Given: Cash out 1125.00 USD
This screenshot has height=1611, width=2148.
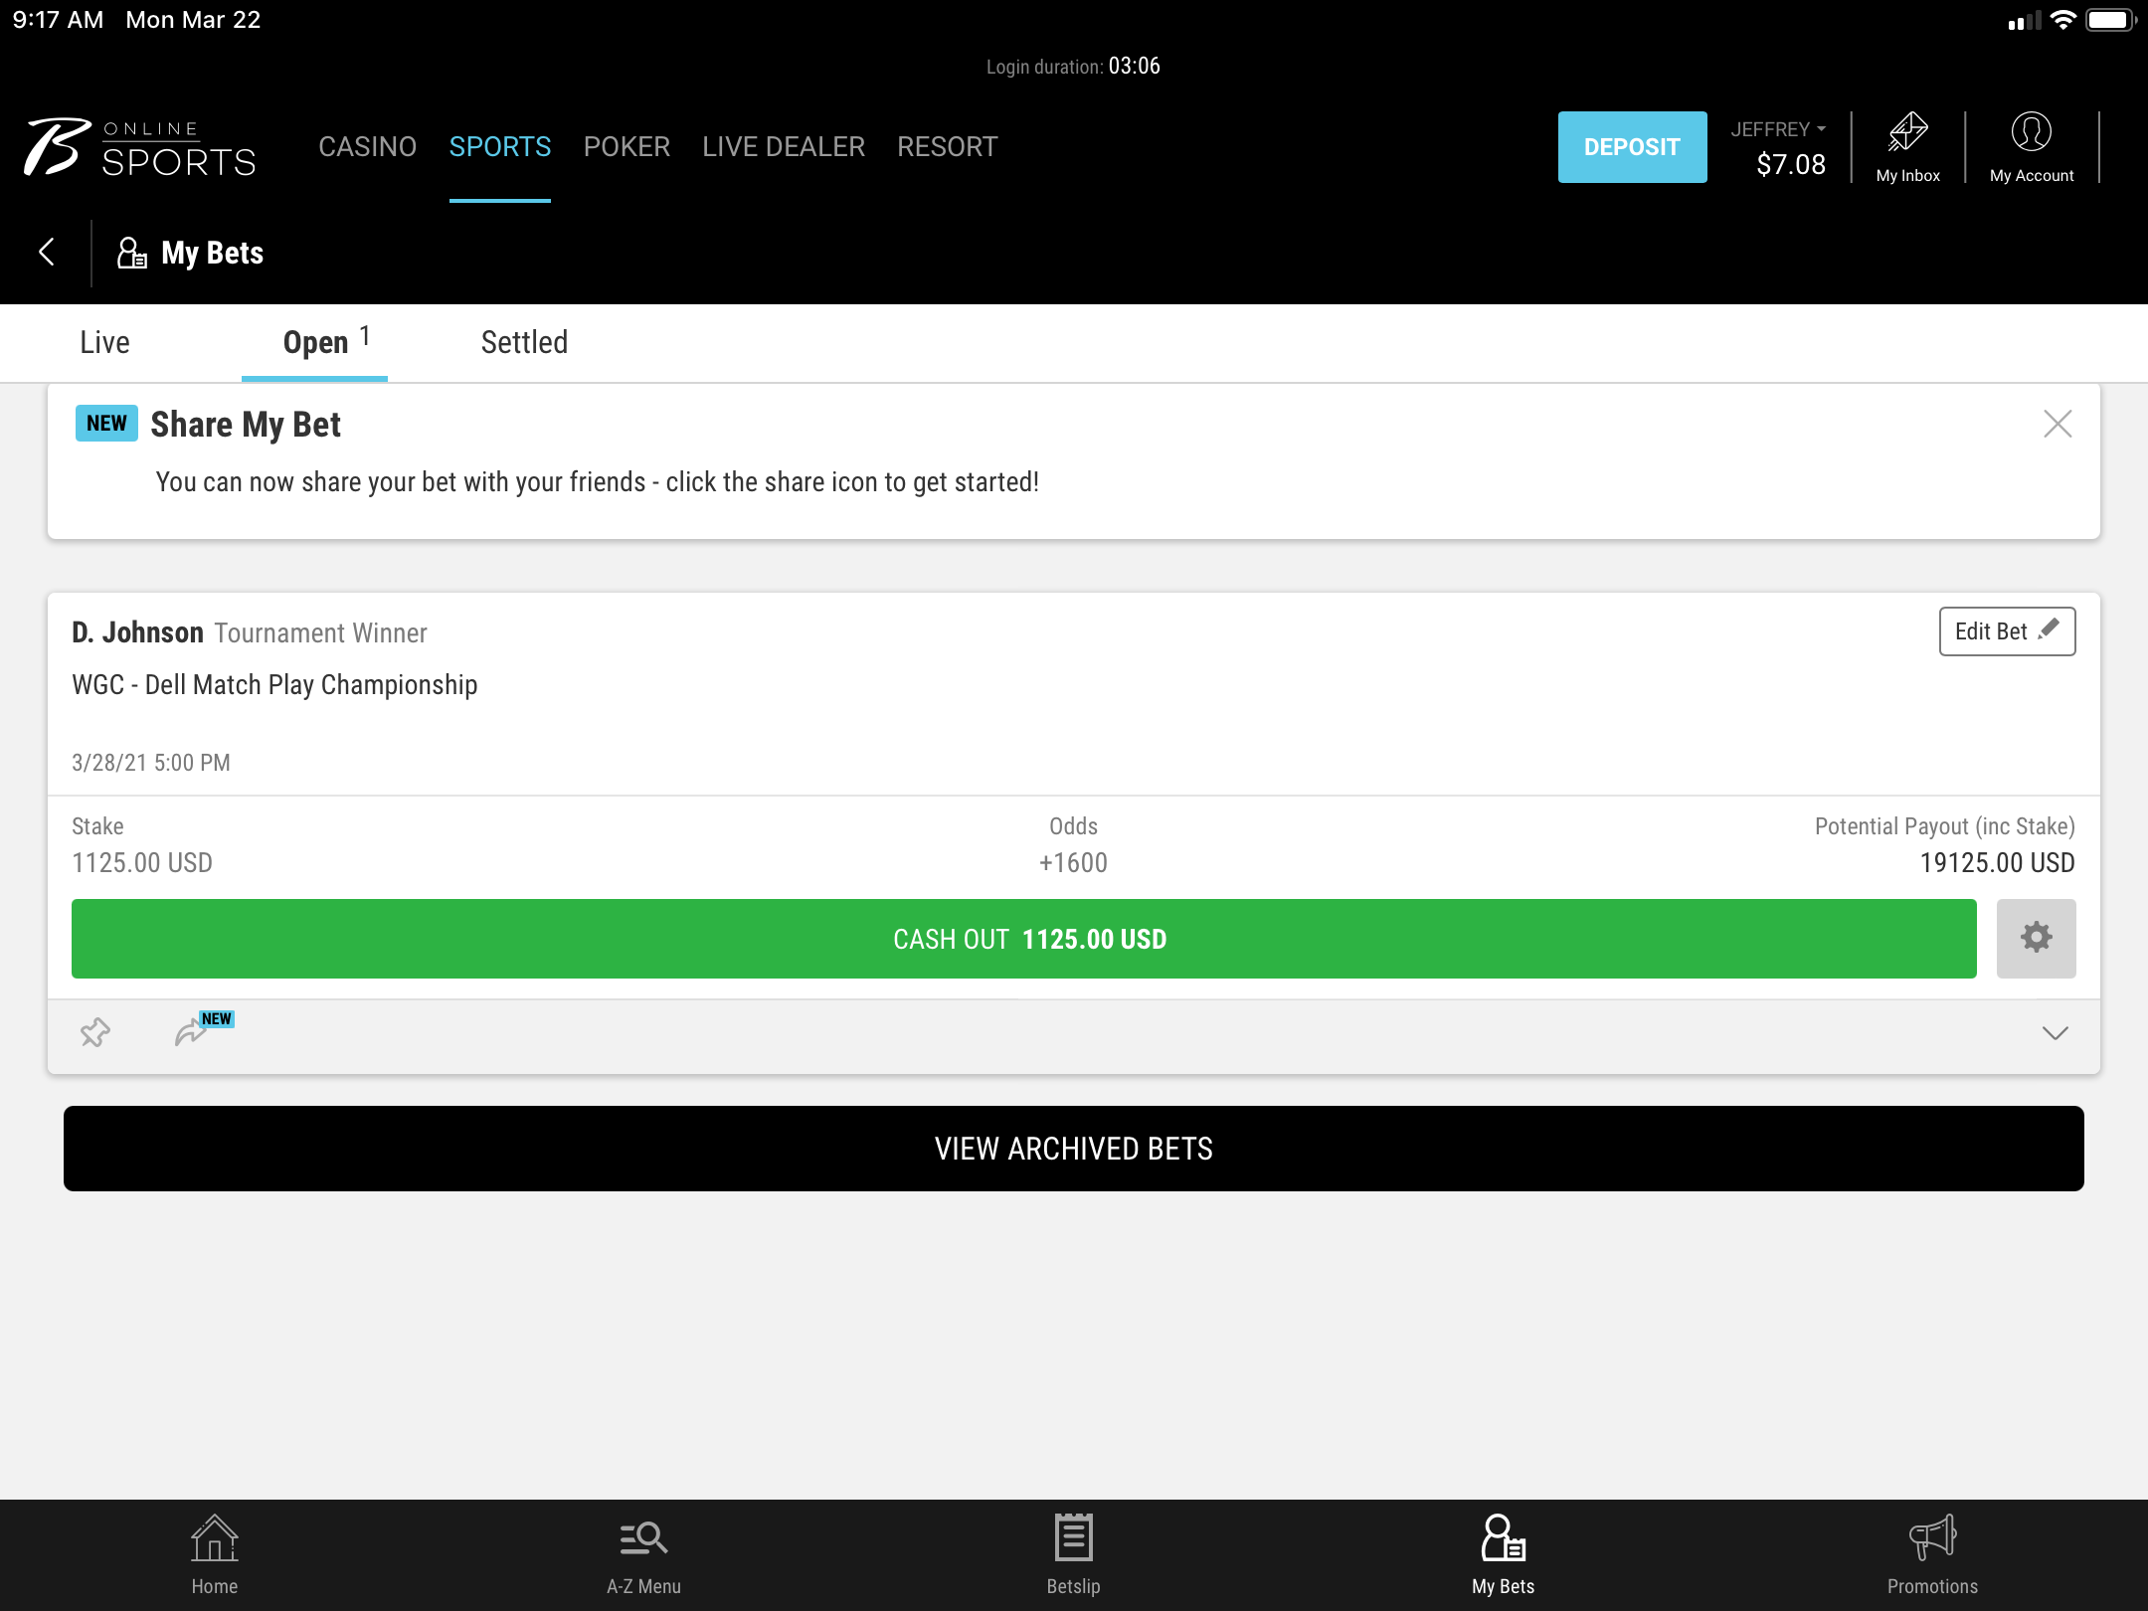Looking at the screenshot, I should pos(1023,939).
